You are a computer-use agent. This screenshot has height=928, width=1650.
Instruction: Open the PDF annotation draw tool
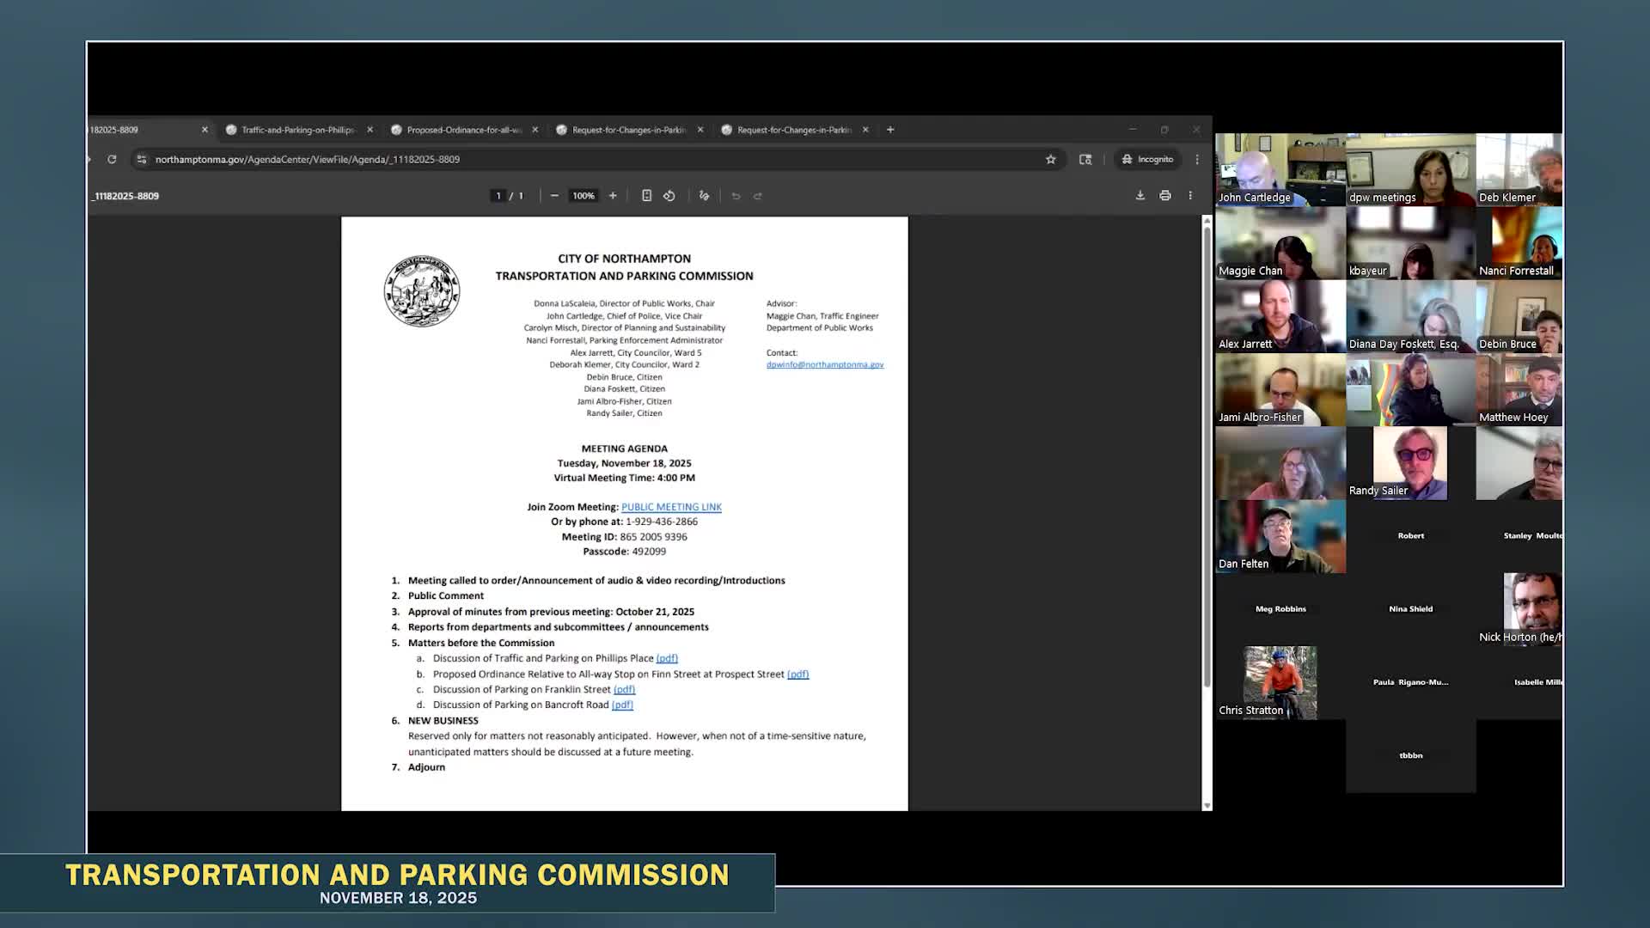click(x=704, y=196)
